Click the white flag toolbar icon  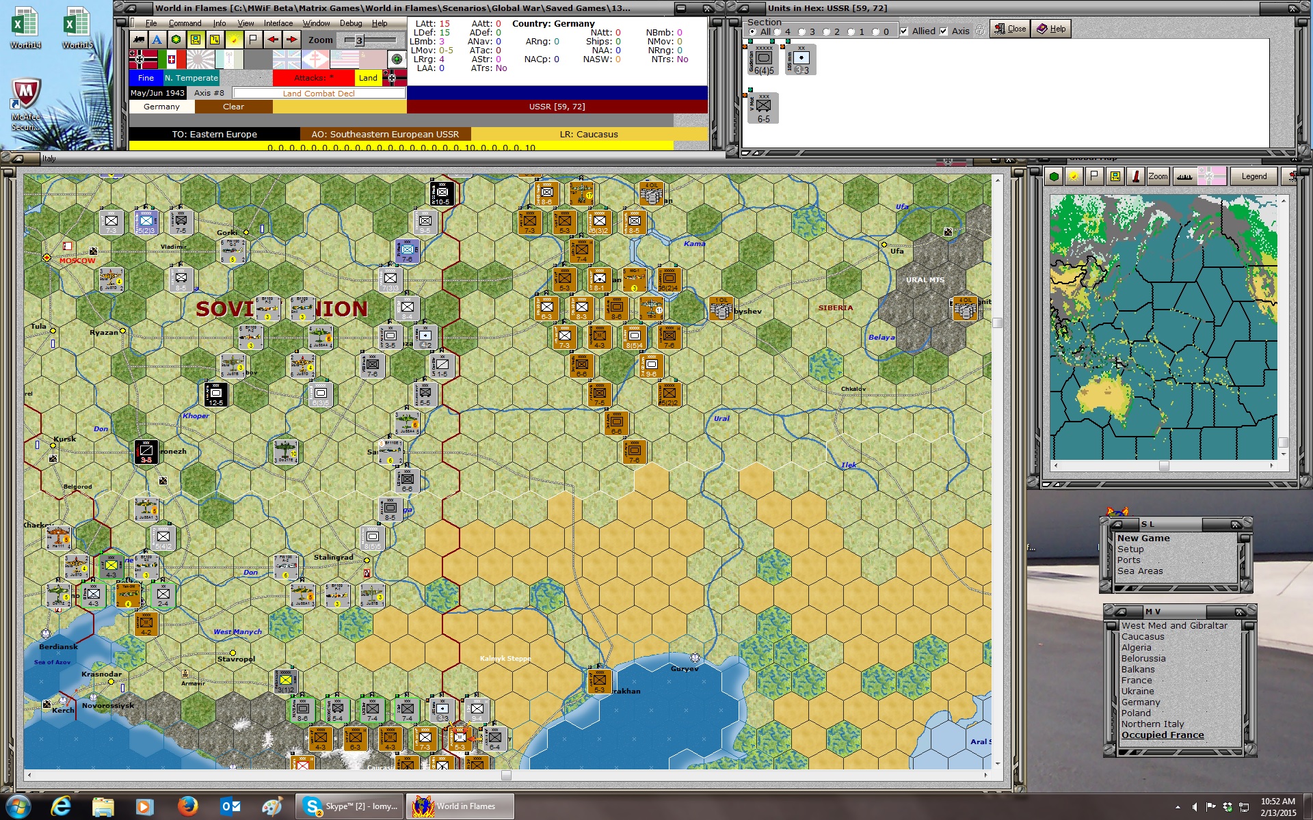click(x=253, y=40)
